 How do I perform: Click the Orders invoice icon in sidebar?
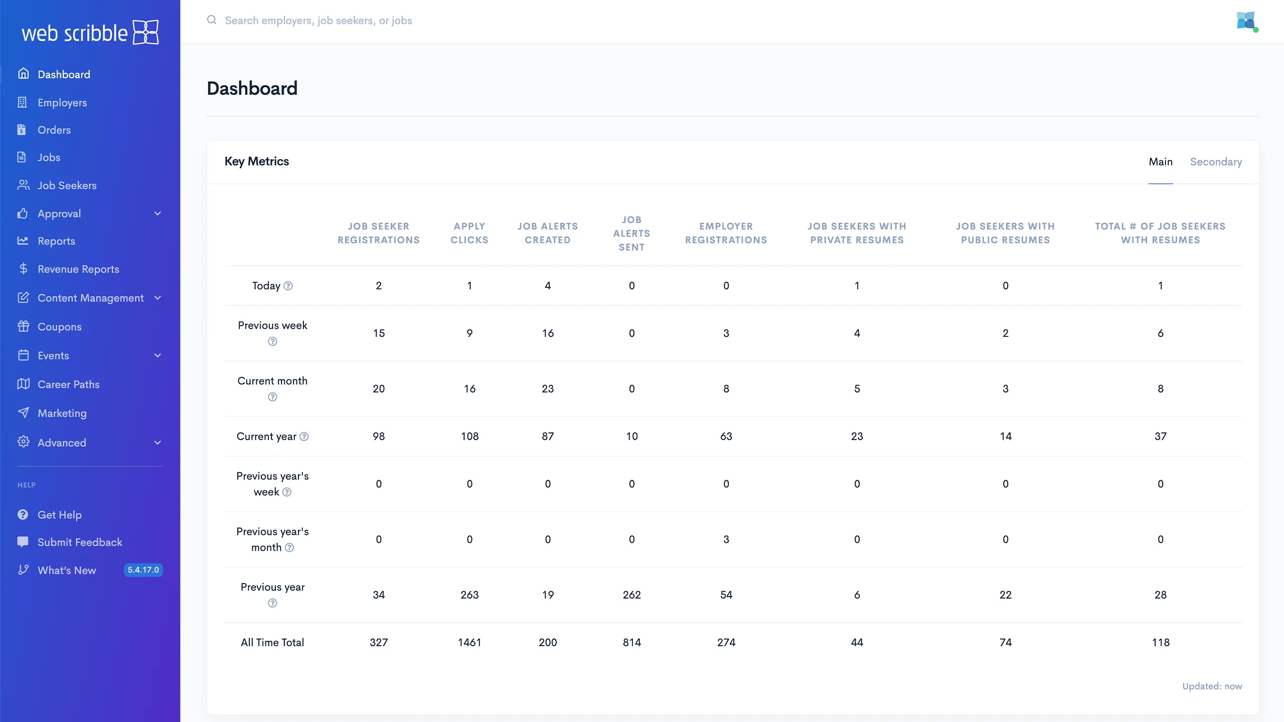pos(22,130)
